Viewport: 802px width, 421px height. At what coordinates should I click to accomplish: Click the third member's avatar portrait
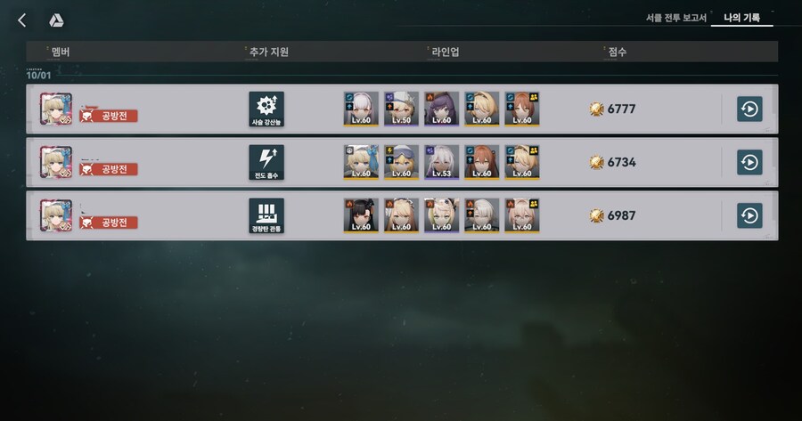coord(56,215)
